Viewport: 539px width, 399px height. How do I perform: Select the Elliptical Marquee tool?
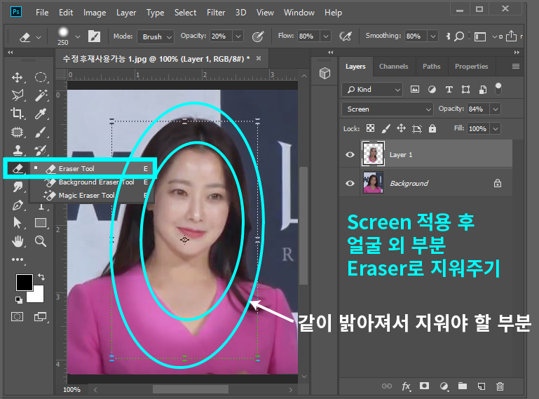point(41,77)
